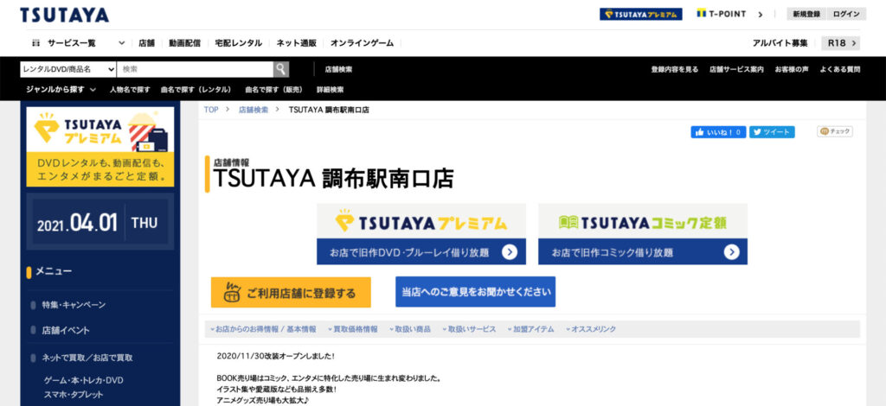Open the レンタルDVD/商品名 category dropdown
The image size is (886, 406).
tap(68, 69)
